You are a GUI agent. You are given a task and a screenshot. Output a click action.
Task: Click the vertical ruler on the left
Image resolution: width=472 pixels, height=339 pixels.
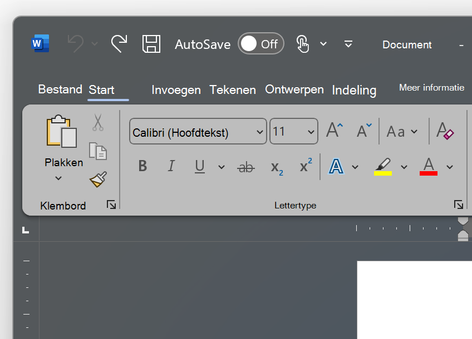coord(27,290)
